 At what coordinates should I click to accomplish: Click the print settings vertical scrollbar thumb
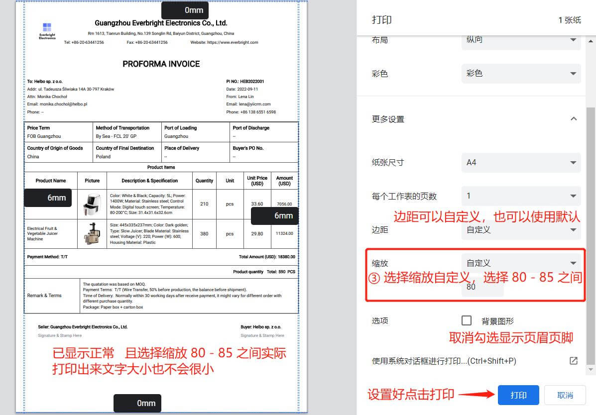pos(591,236)
